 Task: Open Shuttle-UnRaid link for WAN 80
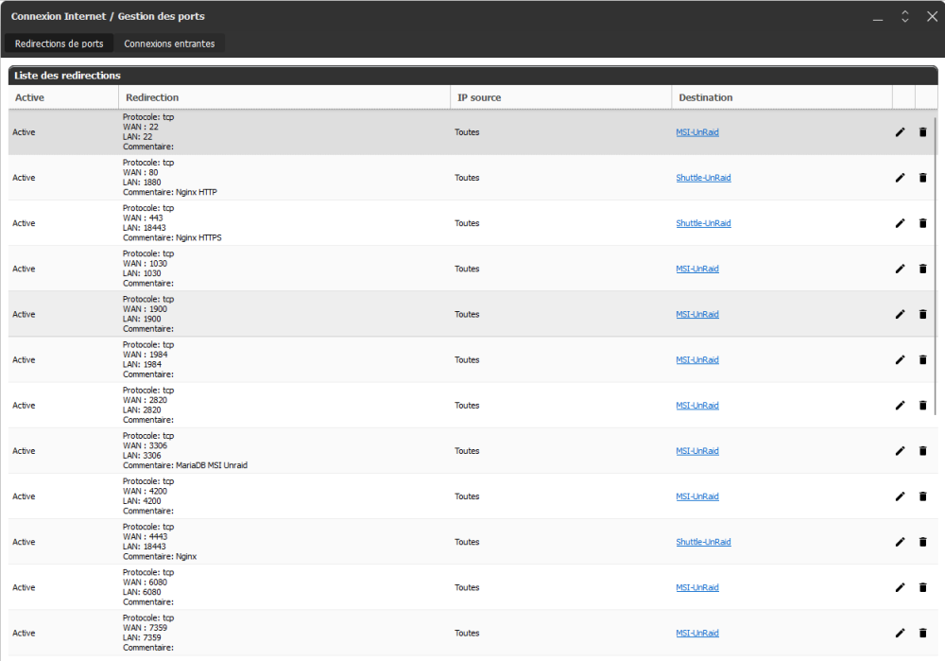[703, 178]
